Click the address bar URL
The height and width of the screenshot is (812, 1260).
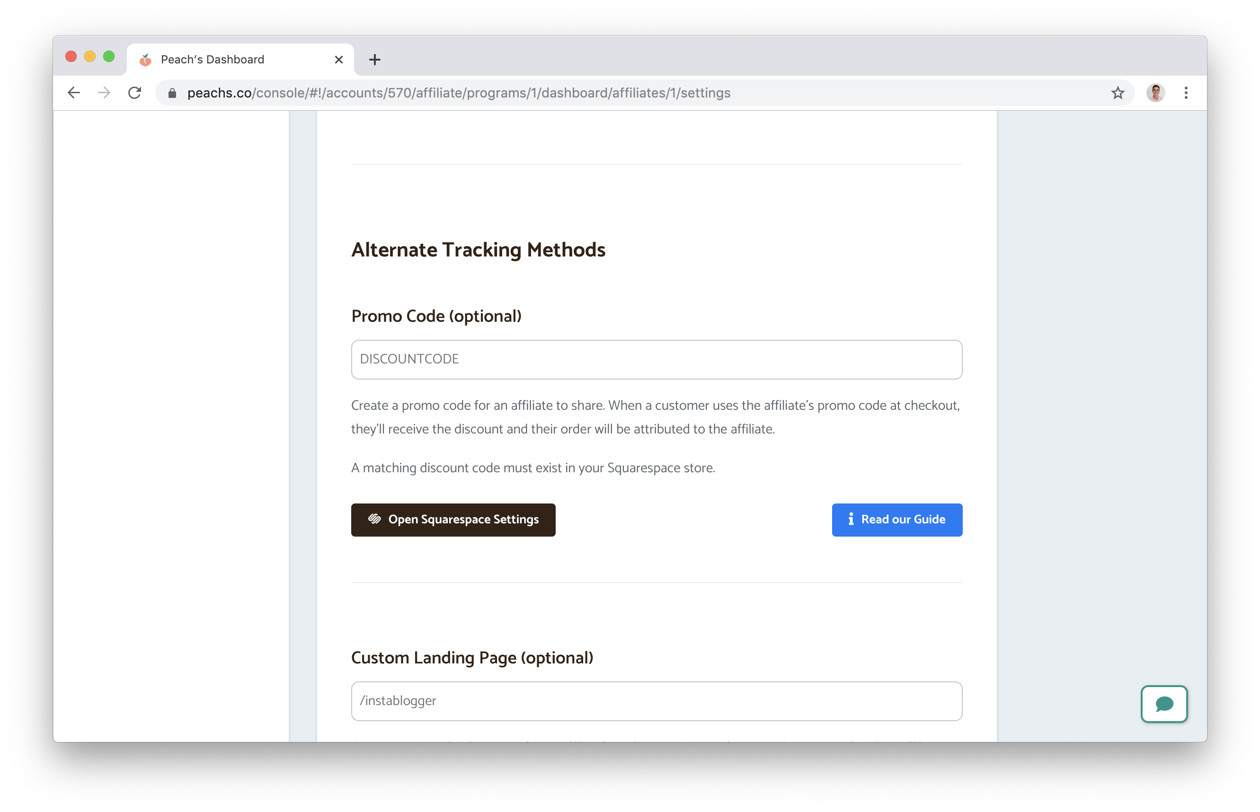(458, 93)
